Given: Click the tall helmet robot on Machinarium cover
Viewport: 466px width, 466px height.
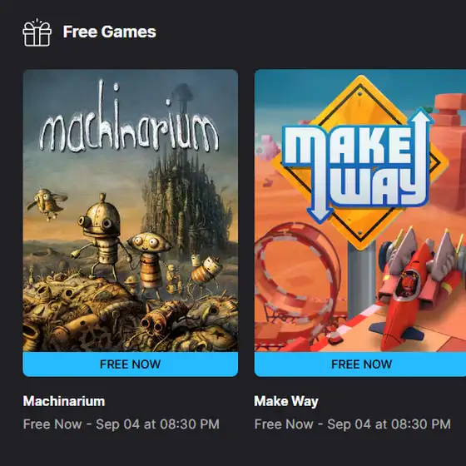Looking at the screenshot, I should point(100,235).
